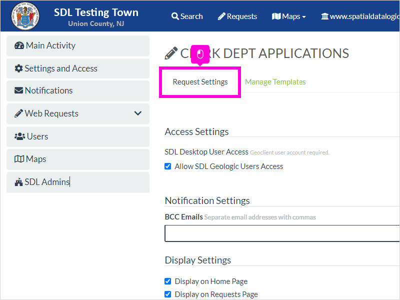Click the magnifier icon beside Search
The image size is (400, 300).
coord(175,16)
